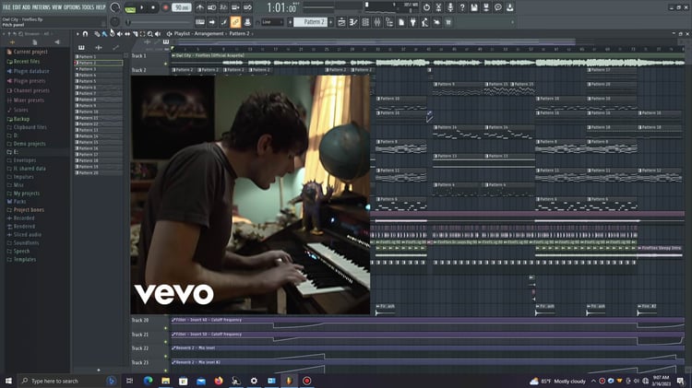The height and width of the screenshot is (388, 692).
Task: Select the playlist Zoom tool
Action: [x=150, y=33]
